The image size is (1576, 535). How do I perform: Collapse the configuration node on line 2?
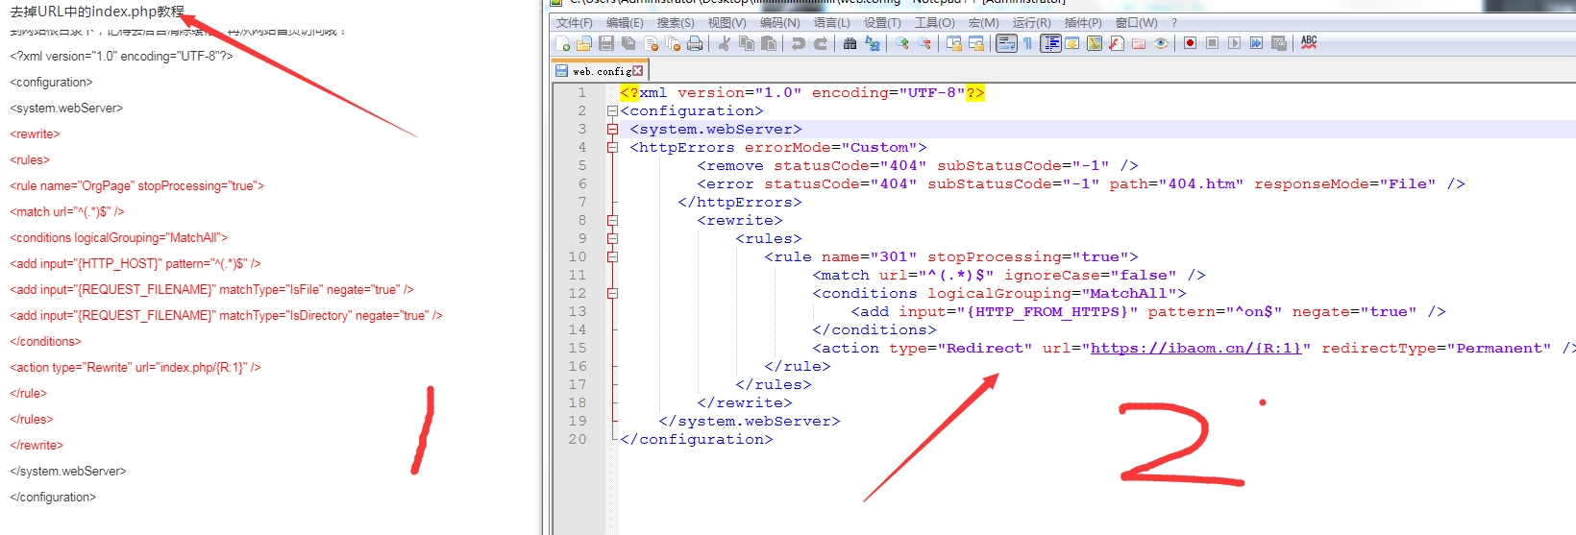coord(612,111)
